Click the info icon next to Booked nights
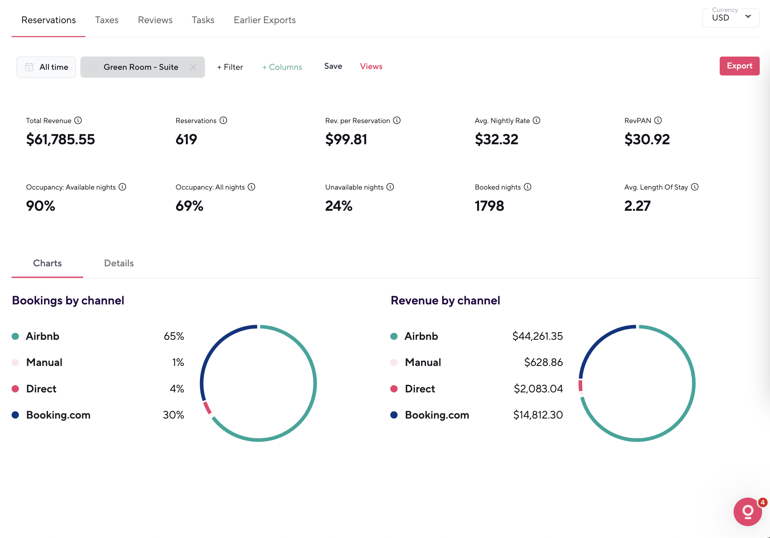The height and width of the screenshot is (538, 770). point(528,187)
